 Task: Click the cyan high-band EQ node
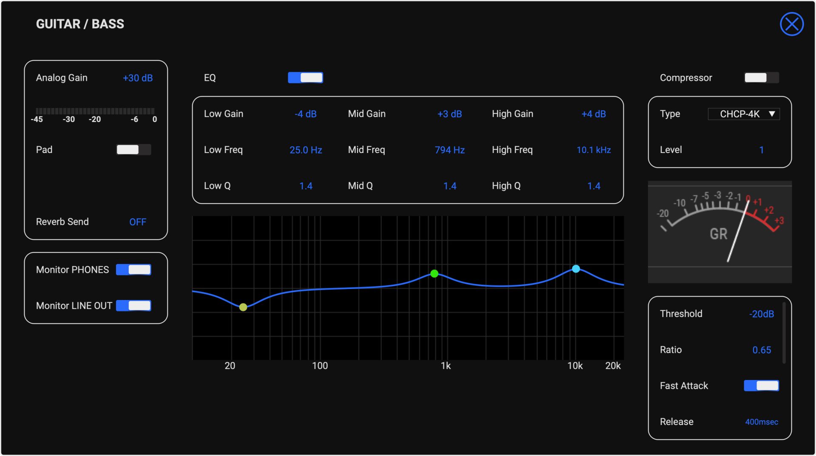click(x=576, y=269)
